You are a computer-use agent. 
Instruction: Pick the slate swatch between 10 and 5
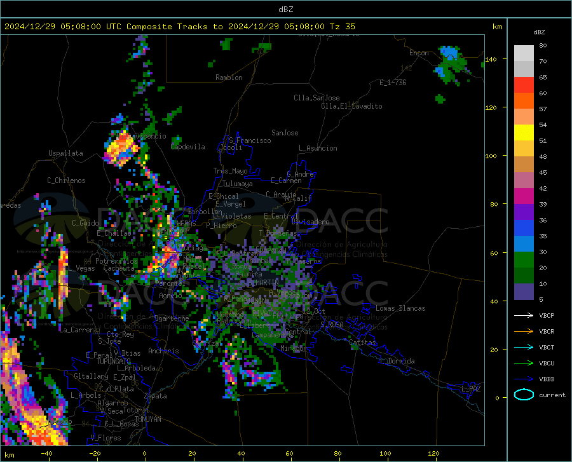click(524, 292)
